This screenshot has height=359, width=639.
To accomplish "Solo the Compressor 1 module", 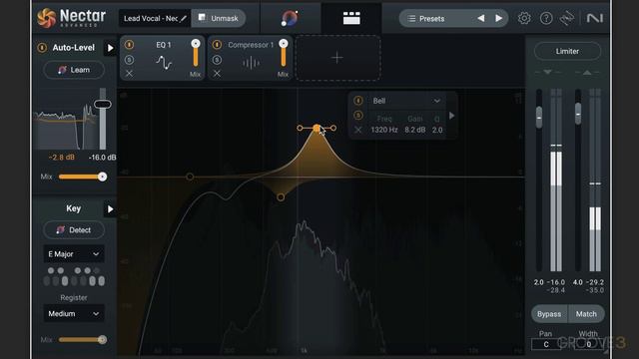I will click(x=217, y=60).
